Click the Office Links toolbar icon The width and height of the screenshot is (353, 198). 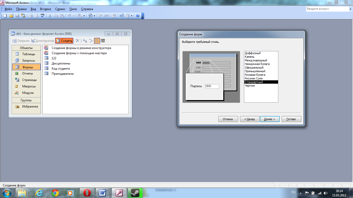(80, 16)
